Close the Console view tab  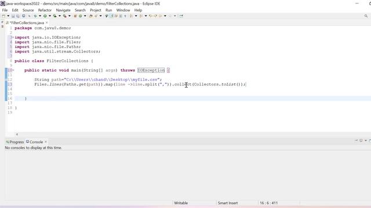click(x=46, y=142)
